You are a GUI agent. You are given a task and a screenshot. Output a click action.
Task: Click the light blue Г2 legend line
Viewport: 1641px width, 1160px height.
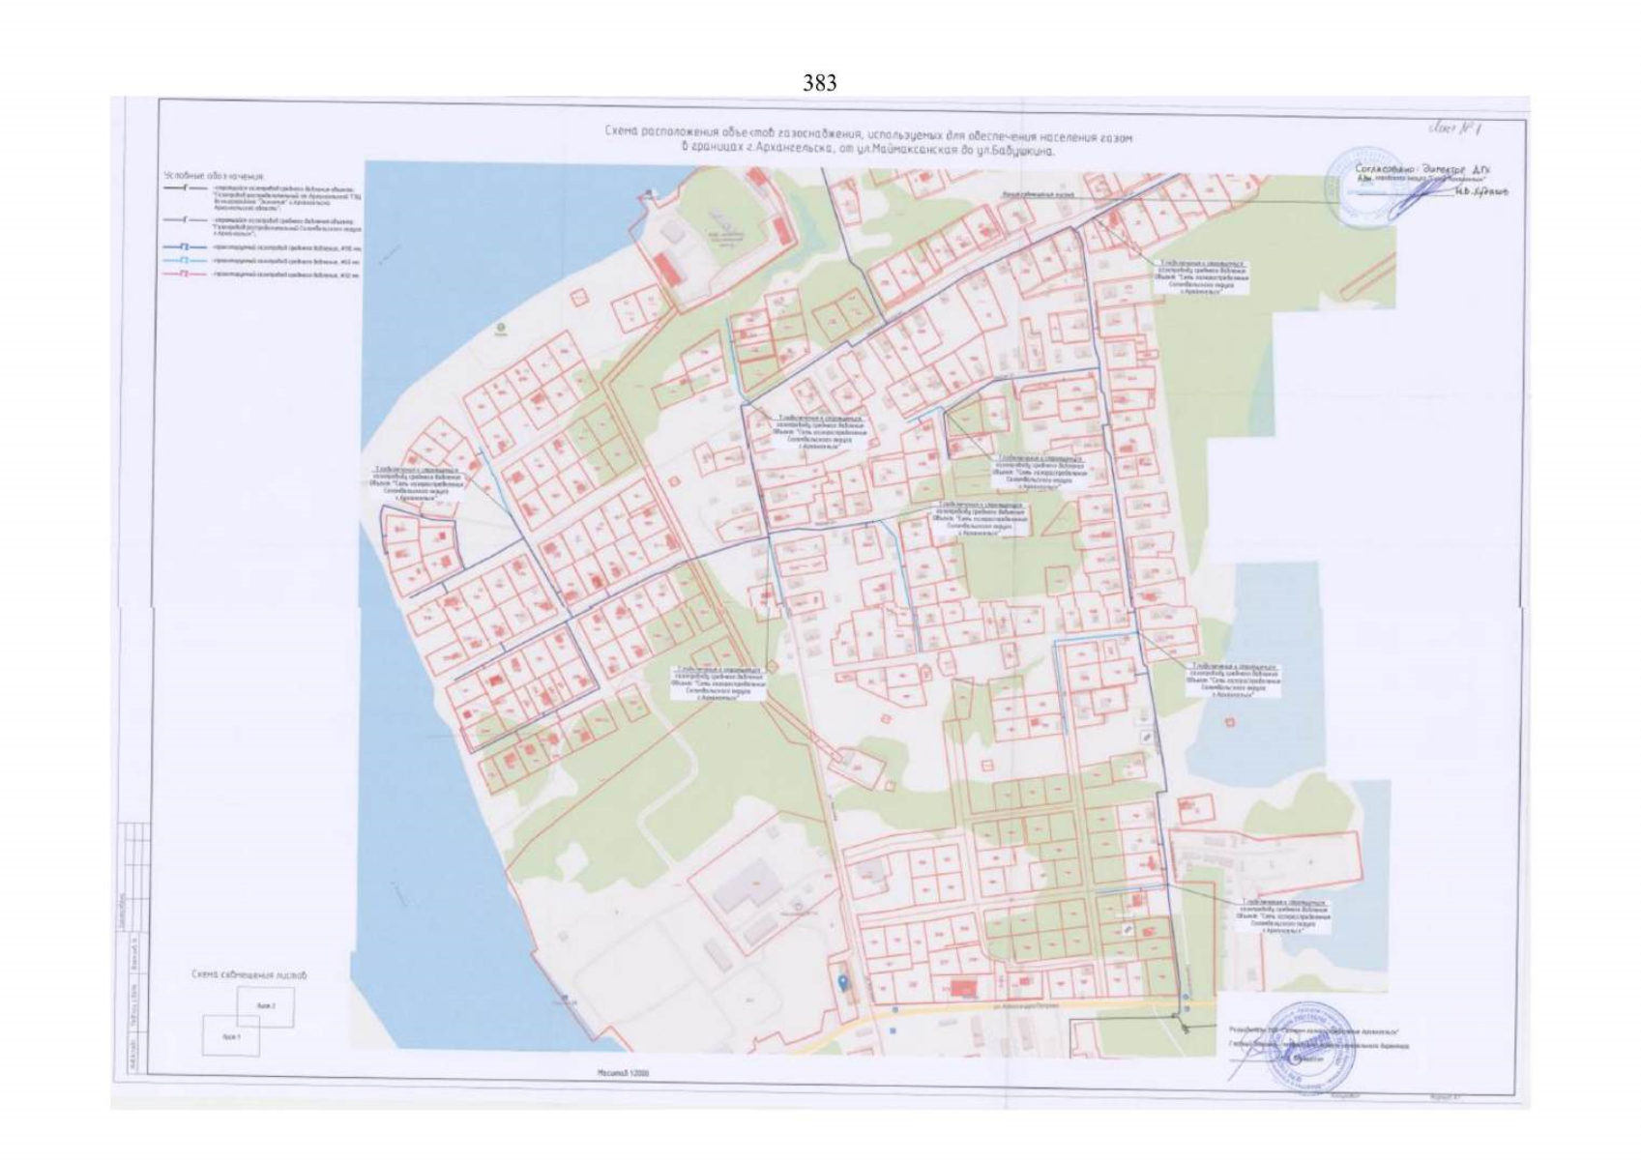[185, 261]
